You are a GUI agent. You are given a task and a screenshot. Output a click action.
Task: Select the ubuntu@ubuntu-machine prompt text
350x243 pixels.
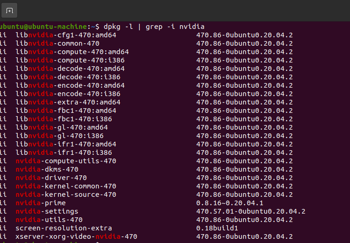point(43,27)
